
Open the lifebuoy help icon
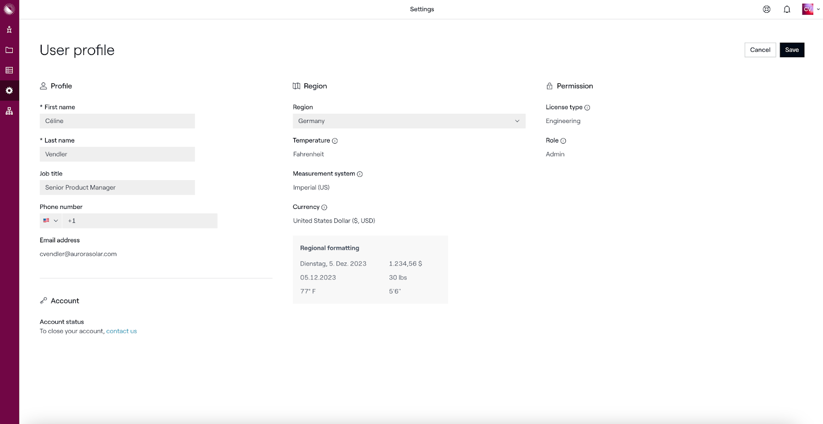point(766,9)
